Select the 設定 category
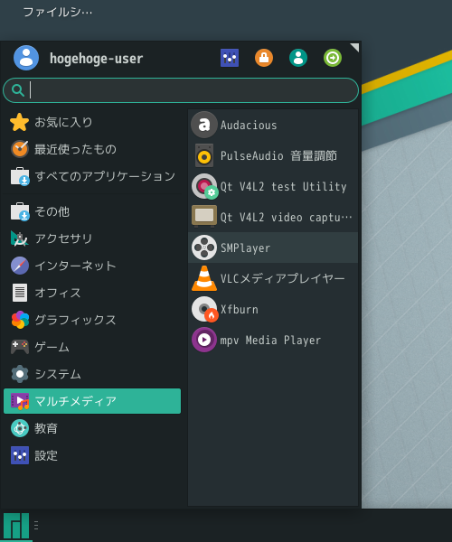This screenshot has height=542, width=452. 92,455
